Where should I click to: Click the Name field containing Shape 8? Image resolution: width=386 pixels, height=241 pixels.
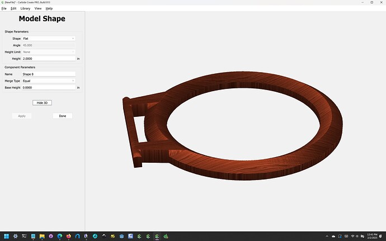click(x=49, y=74)
